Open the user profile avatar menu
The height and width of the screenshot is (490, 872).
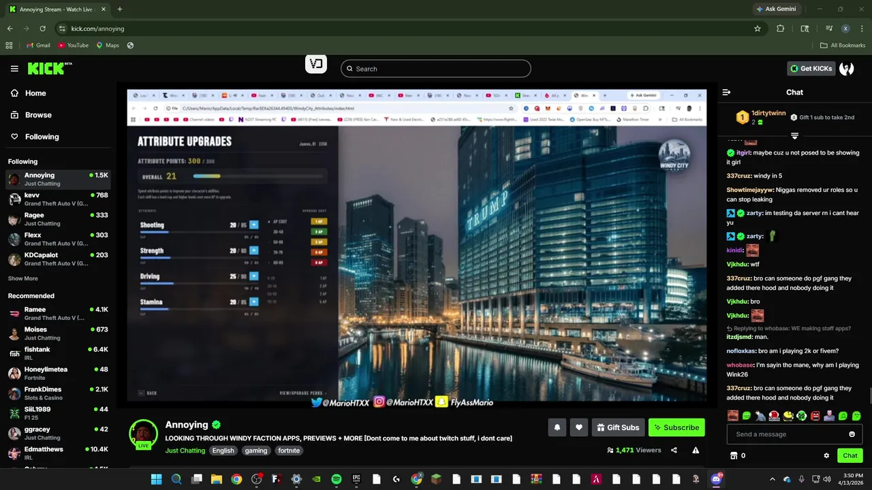(847, 69)
